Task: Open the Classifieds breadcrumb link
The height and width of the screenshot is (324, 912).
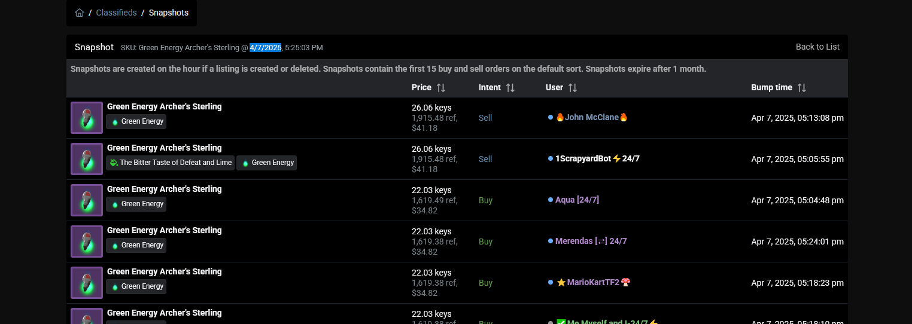Action: click(x=116, y=13)
